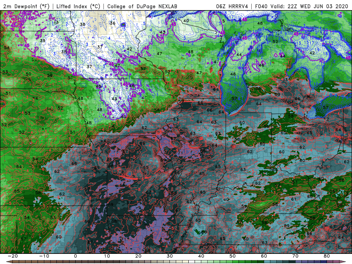
Task: Click the black '39' dewpoint value on the map
Action: 42,40
